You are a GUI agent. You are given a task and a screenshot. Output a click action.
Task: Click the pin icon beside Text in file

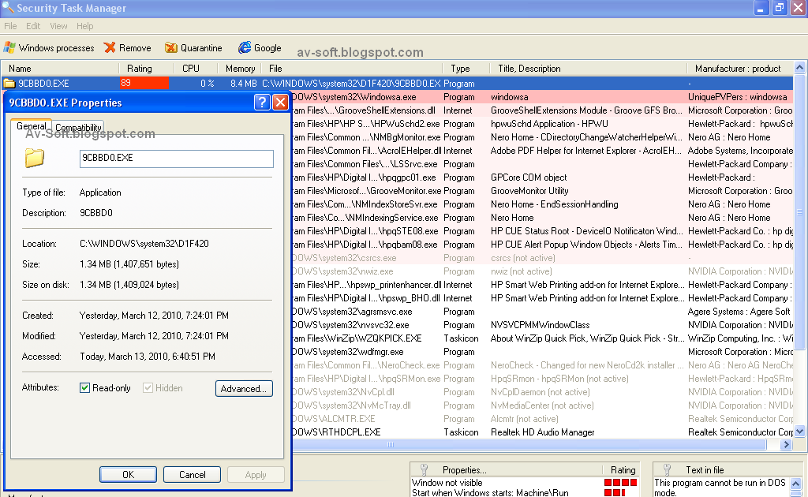coord(668,469)
